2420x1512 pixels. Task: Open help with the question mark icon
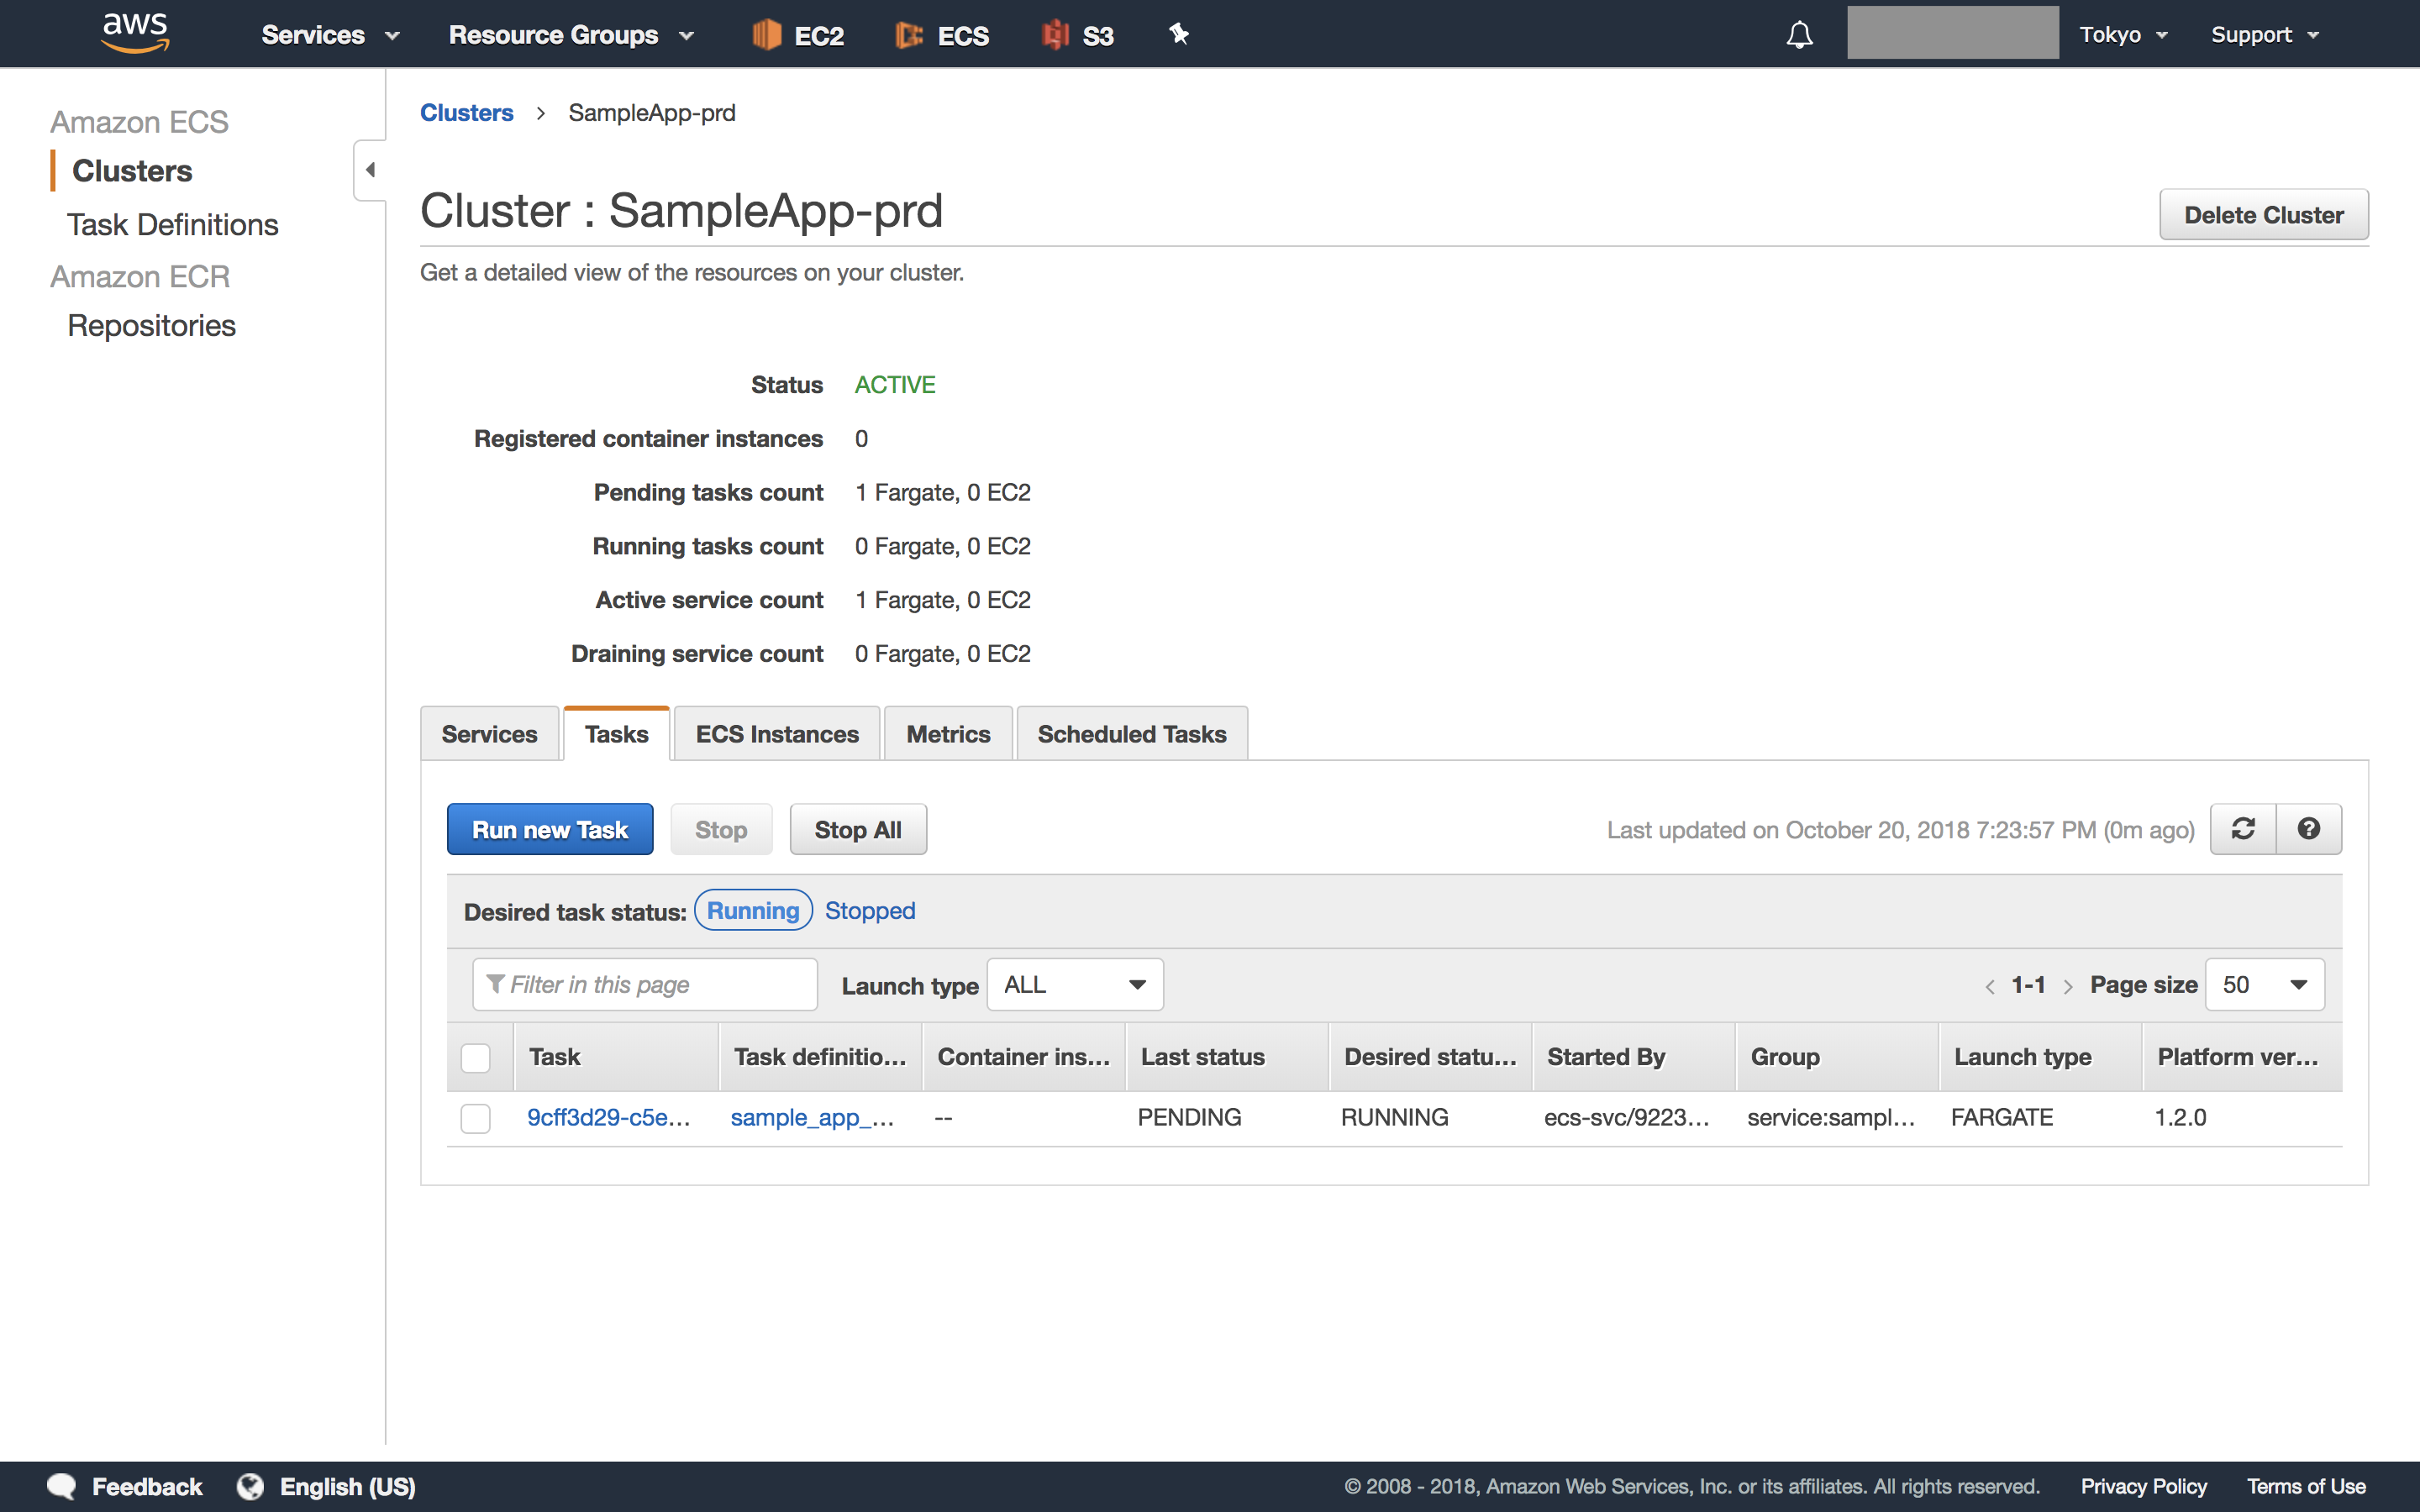(x=2310, y=829)
